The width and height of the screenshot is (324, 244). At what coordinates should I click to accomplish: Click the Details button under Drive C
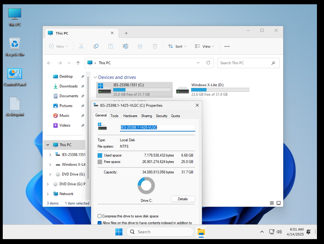point(183,199)
